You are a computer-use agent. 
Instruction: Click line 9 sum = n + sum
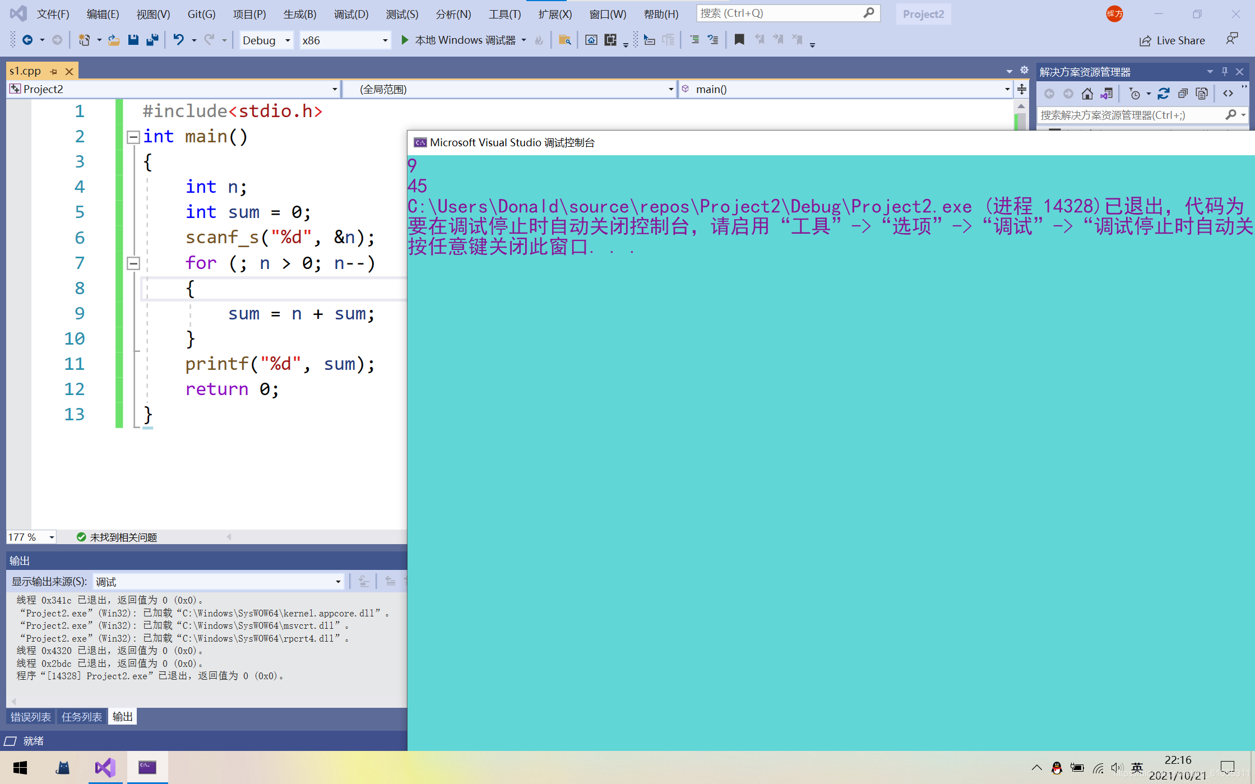point(301,314)
